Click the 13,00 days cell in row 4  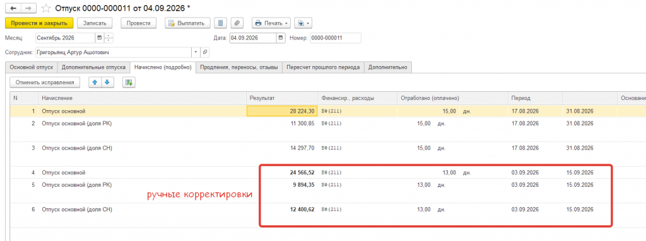(x=449, y=173)
